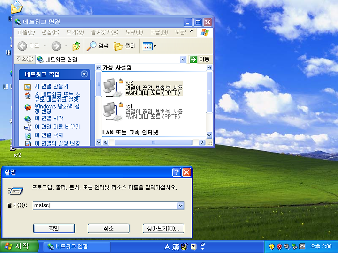Click the IME soft keyboard pad icon
The image size is (338, 253).
pyautogui.click(x=184, y=247)
